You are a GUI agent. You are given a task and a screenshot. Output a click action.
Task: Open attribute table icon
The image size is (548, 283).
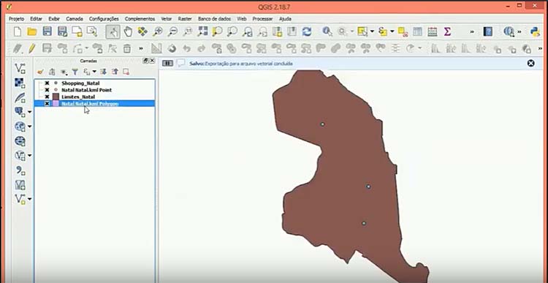click(417, 32)
